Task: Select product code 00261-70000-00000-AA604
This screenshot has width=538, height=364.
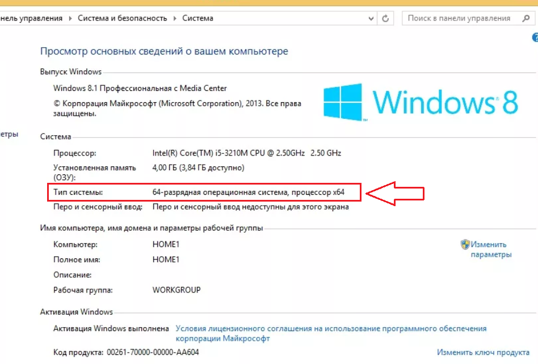Action: [153, 352]
